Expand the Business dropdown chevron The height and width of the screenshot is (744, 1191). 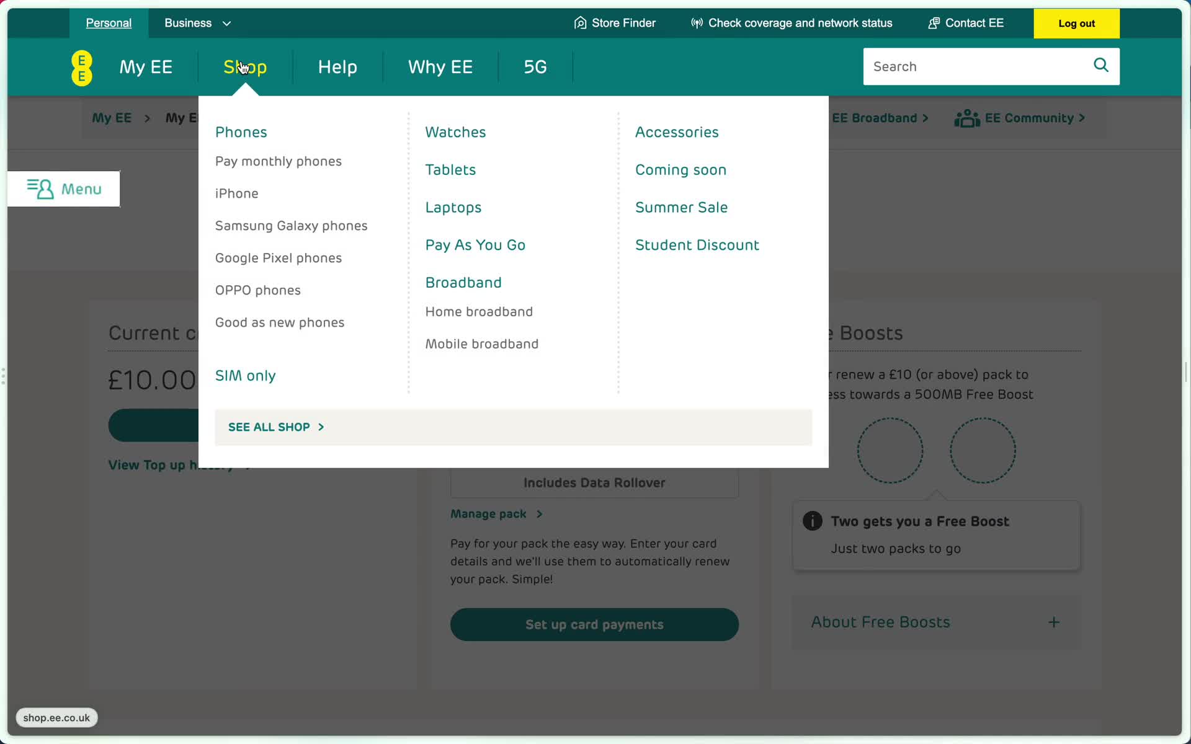[x=227, y=24]
